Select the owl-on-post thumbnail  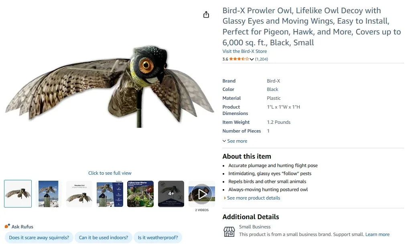click(x=49, y=194)
